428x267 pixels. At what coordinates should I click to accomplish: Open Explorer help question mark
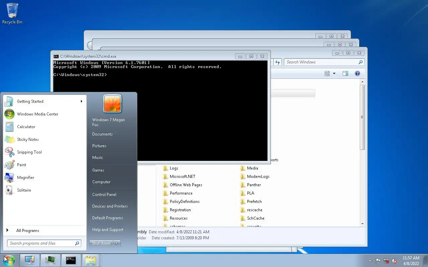[x=357, y=73]
